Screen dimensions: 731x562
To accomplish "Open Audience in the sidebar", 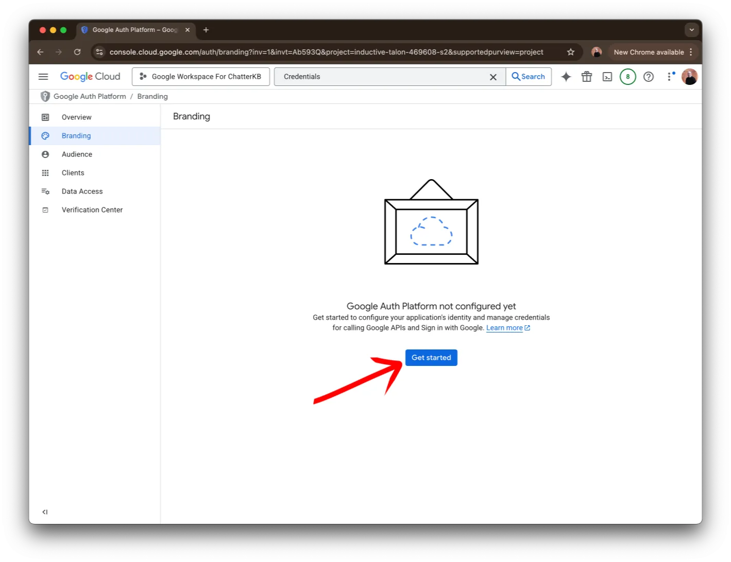I will click(95, 154).
